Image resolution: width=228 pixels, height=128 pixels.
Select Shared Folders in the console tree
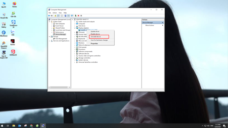click(x=60, y=28)
